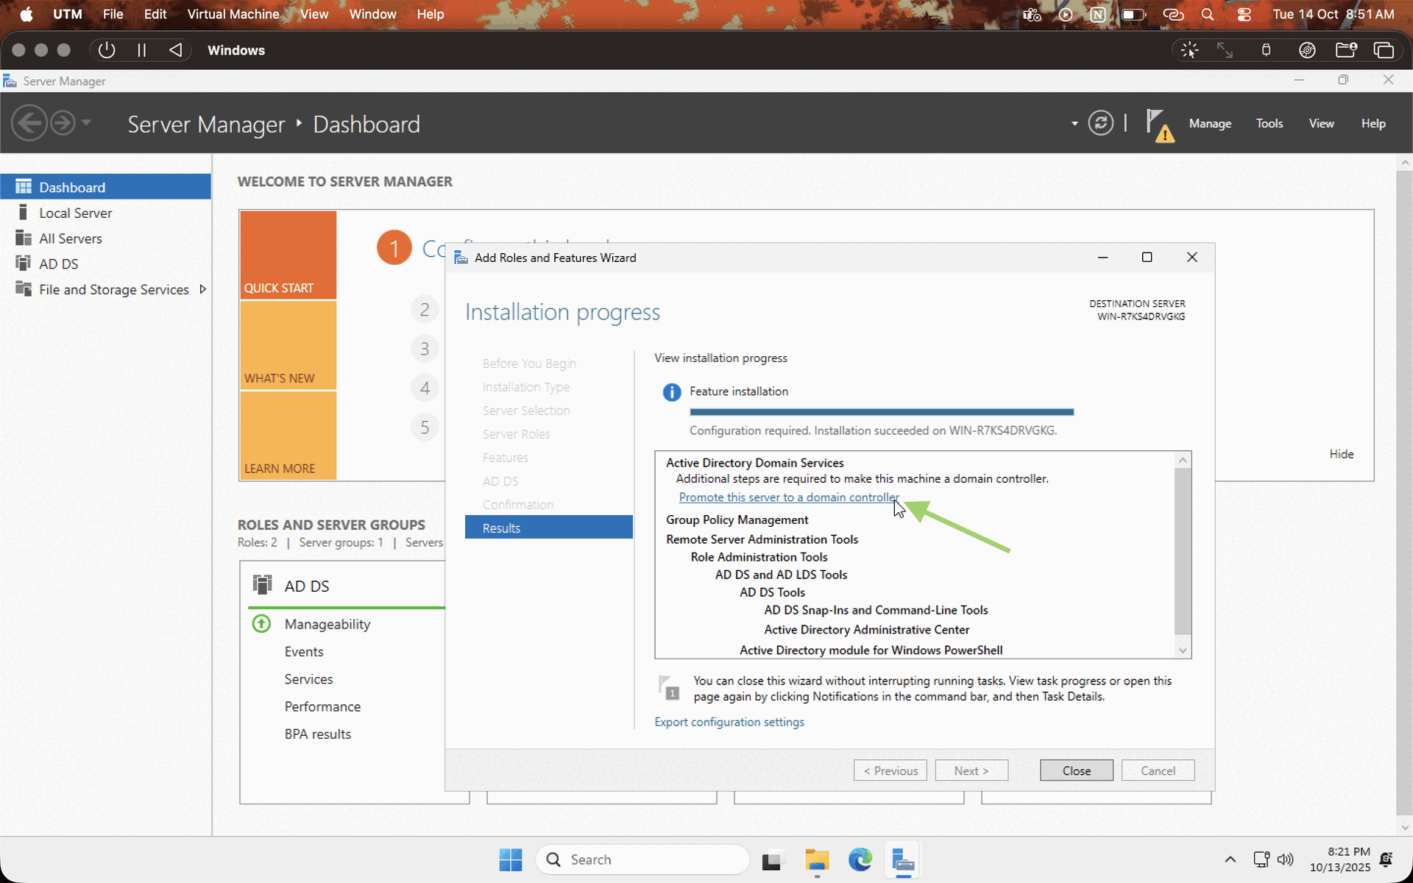Click the back navigation arrow
This screenshot has width=1413, height=883.
pos(29,123)
